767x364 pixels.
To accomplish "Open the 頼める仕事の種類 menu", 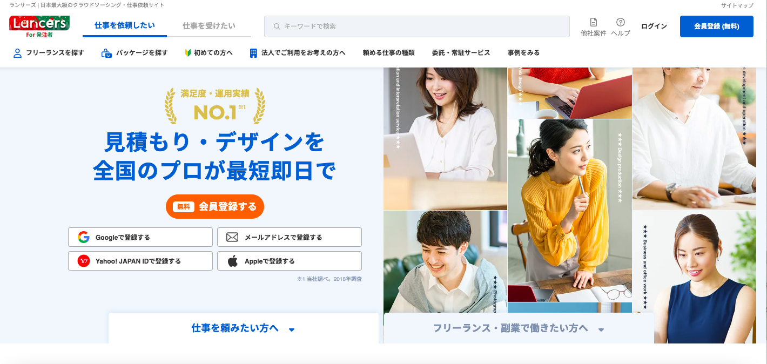I will click(x=389, y=53).
